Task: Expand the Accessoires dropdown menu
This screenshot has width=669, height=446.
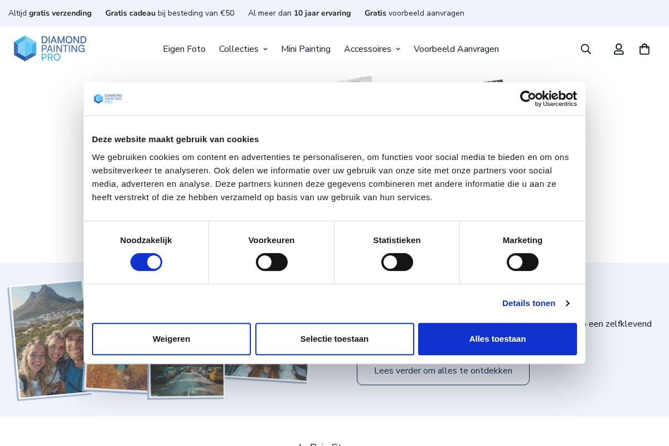Action: 372,49
